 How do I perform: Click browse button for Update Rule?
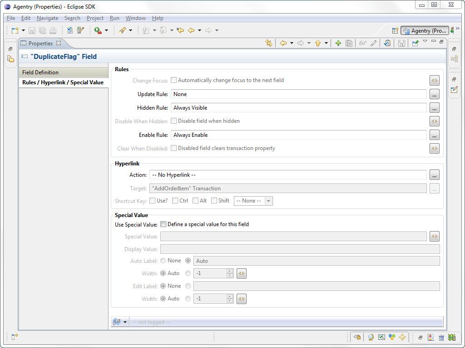coord(435,94)
